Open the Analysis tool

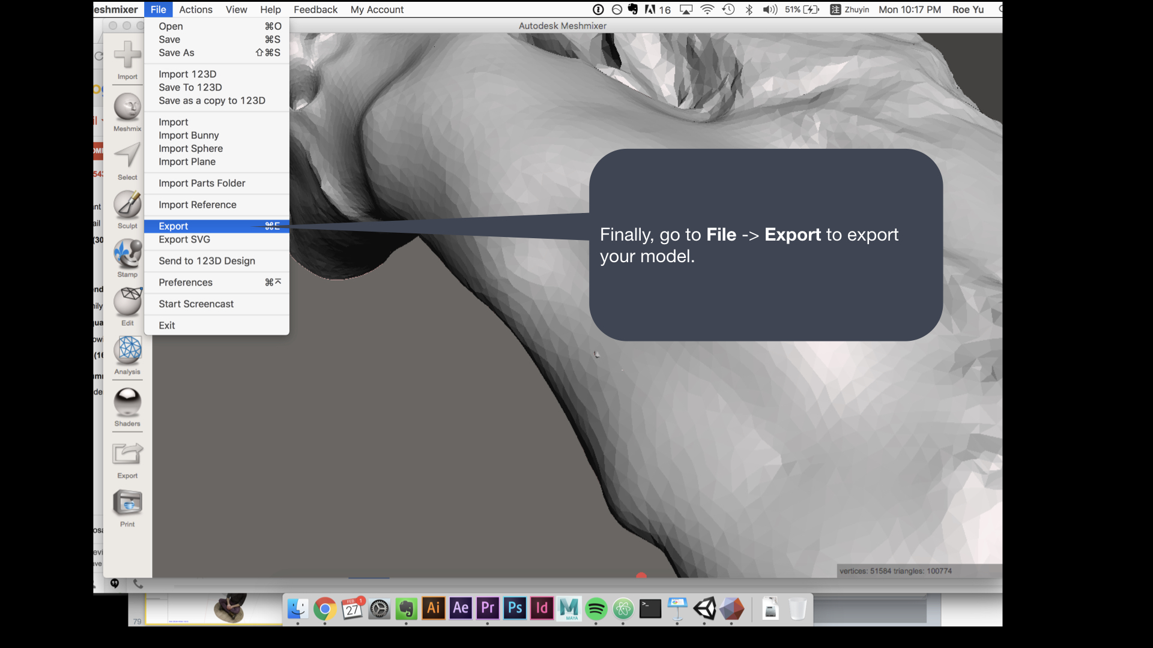click(127, 350)
